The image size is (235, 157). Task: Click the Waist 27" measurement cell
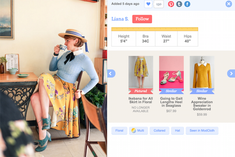pyautogui.click(x=166, y=38)
